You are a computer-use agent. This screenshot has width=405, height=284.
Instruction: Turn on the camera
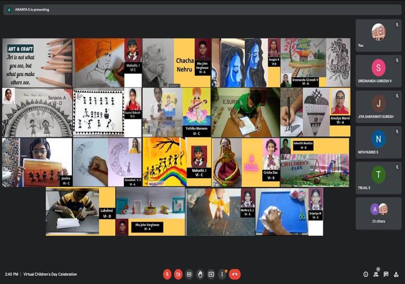178,274
